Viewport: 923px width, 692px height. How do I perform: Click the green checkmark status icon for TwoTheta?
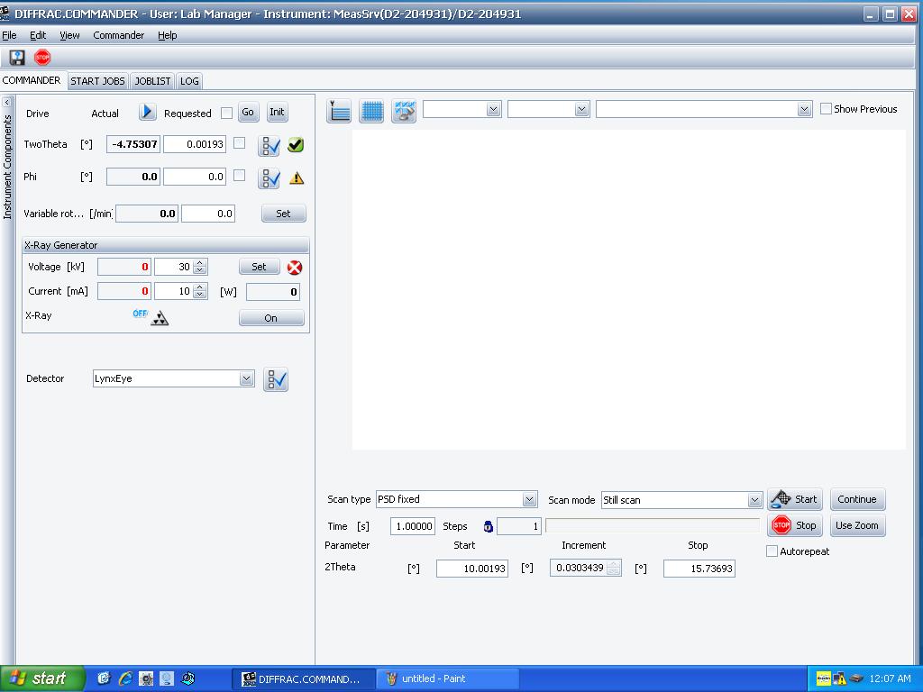coord(296,142)
